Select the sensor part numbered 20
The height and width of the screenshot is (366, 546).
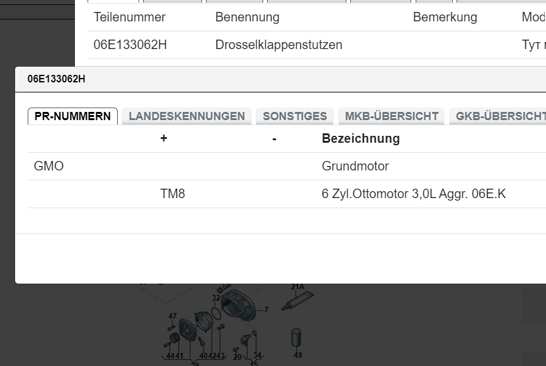[236, 349]
